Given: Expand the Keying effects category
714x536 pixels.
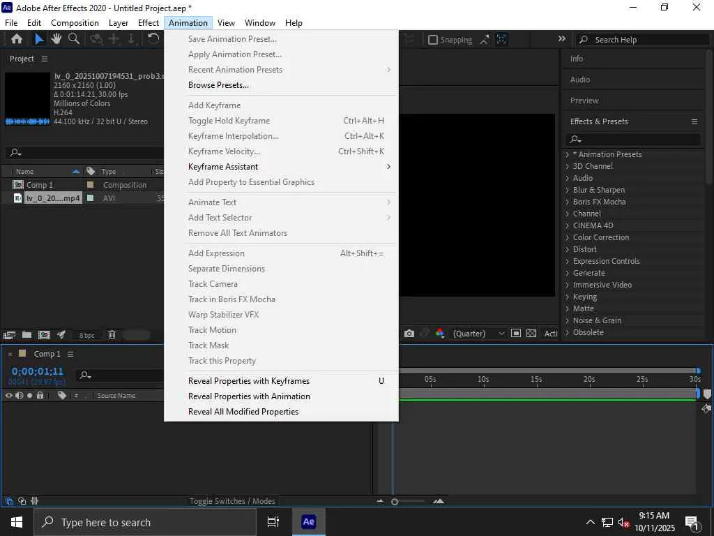Looking at the screenshot, I should tap(568, 297).
